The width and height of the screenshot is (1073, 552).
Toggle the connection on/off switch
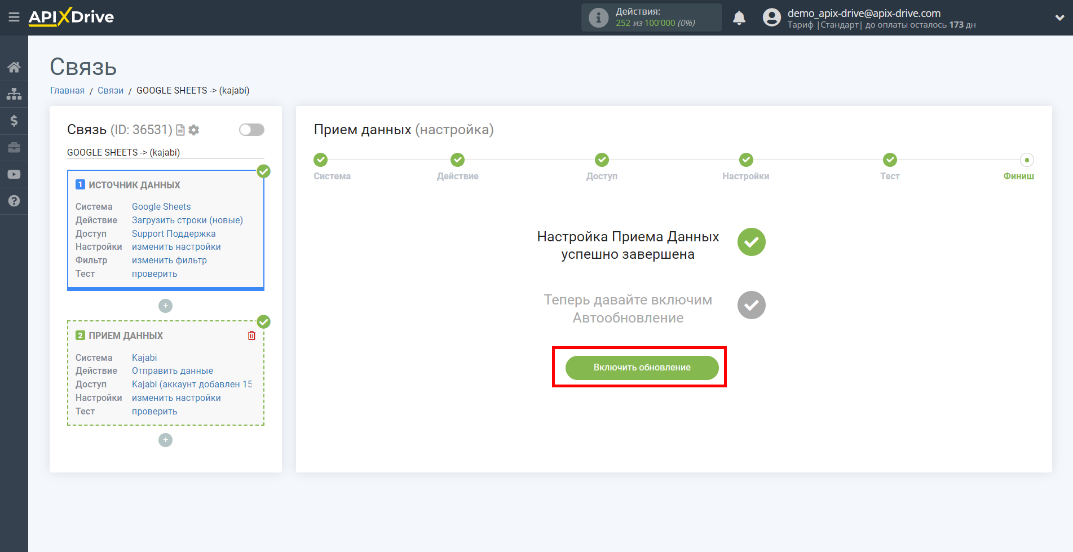point(251,130)
